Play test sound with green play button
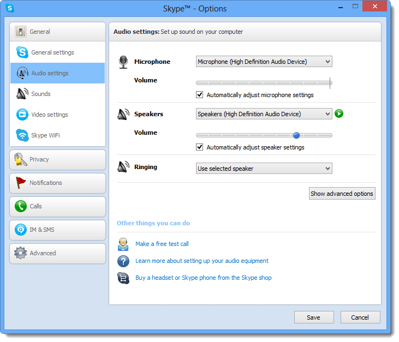This screenshot has width=399, height=342. point(339,113)
